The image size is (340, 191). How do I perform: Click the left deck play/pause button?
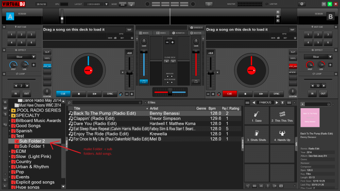click(94, 94)
